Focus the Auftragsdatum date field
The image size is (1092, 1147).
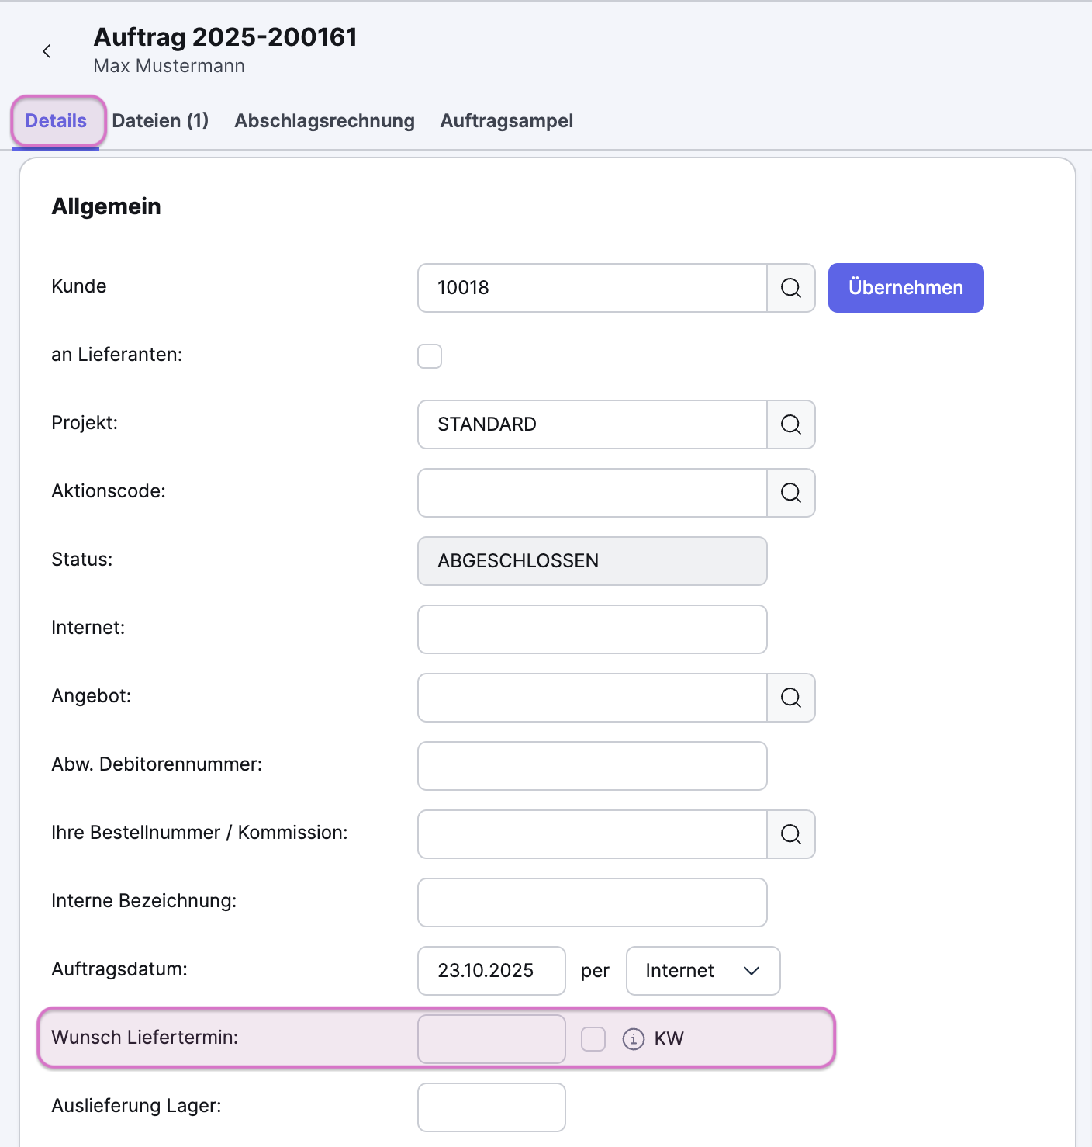(x=491, y=971)
